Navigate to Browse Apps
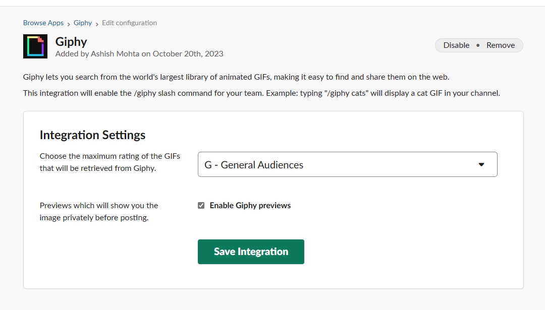545x310 pixels. pos(43,23)
